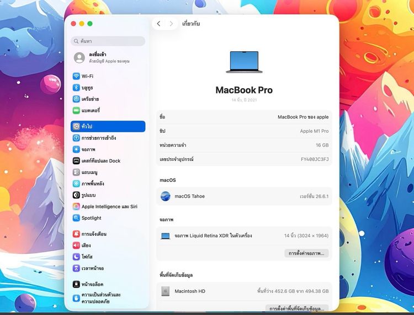Open Displays (จอภาพ) sun icon

(x=76, y=149)
